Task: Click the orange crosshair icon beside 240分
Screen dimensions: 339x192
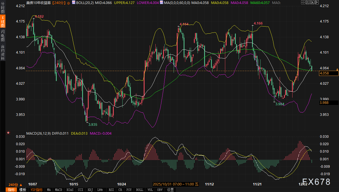Action: click(x=68, y=3)
